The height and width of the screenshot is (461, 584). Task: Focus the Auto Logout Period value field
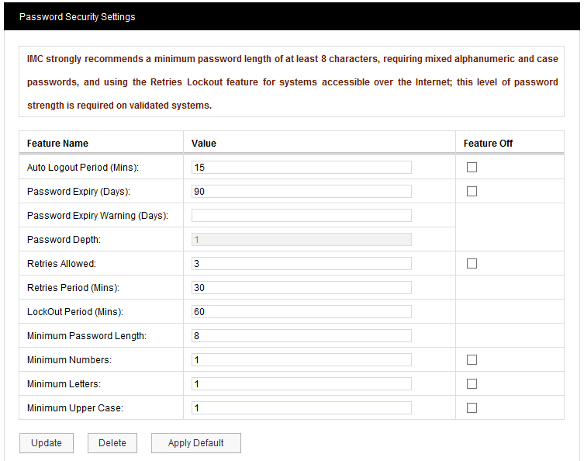[x=301, y=168]
